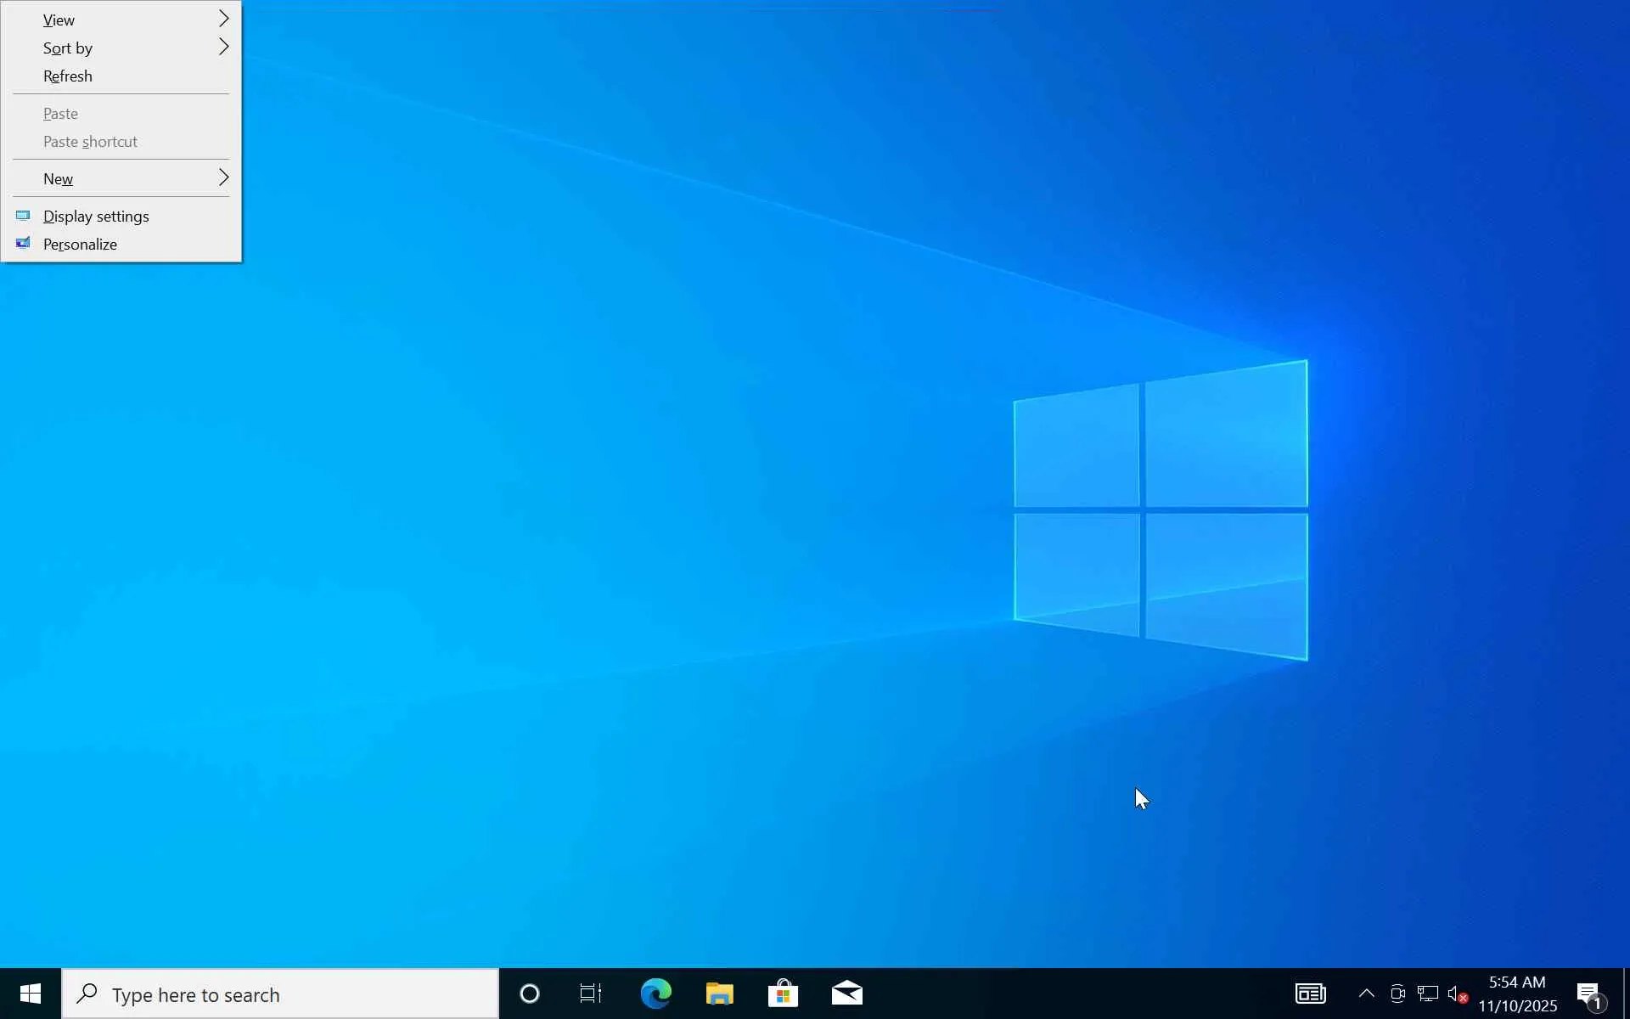Click the muted volume tray icon
Screen dimensions: 1630x1019
(1457, 994)
